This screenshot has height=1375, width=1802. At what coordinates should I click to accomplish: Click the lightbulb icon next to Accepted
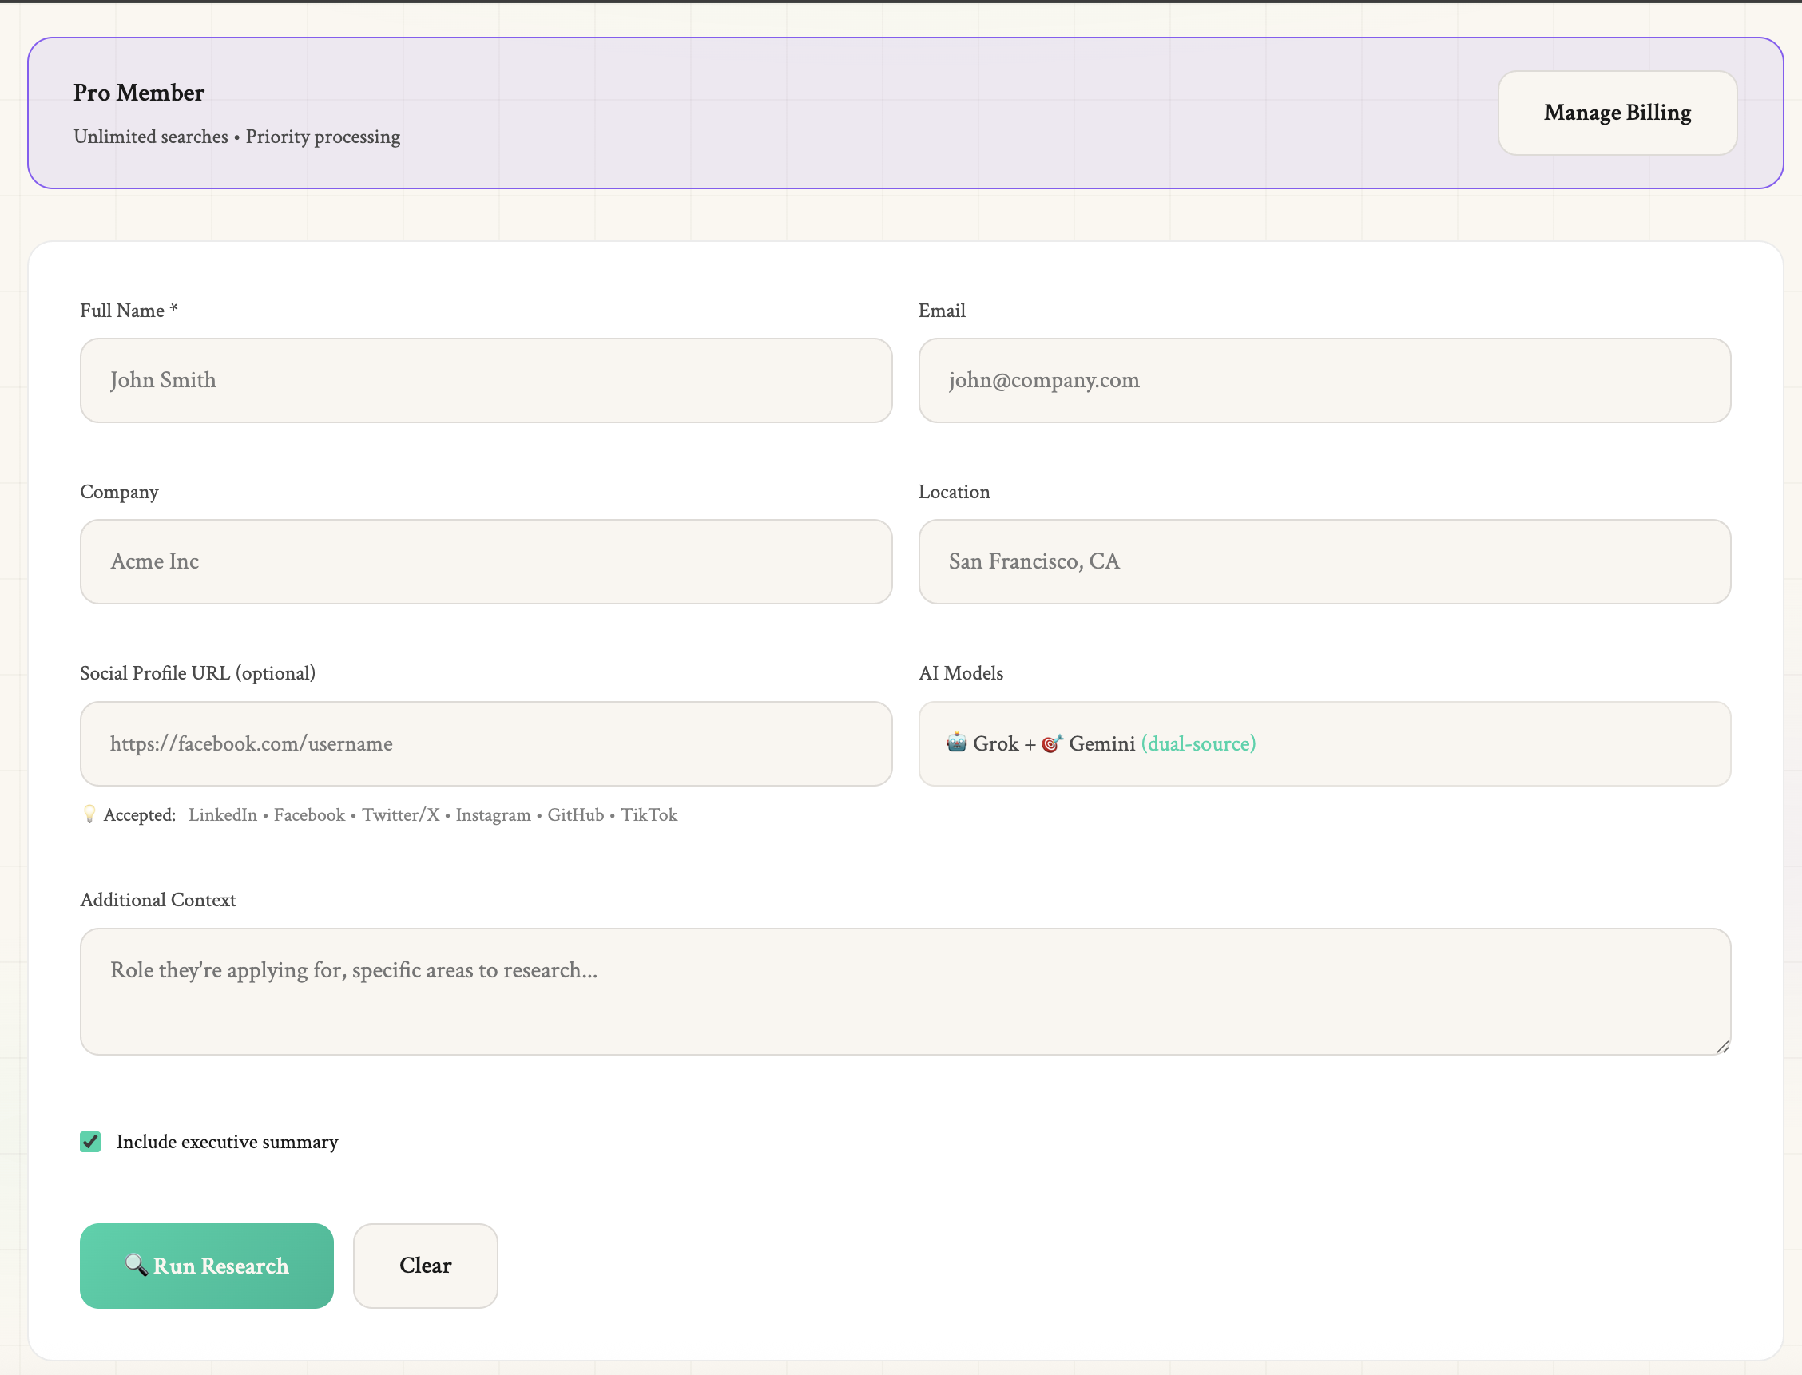point(89,814)
